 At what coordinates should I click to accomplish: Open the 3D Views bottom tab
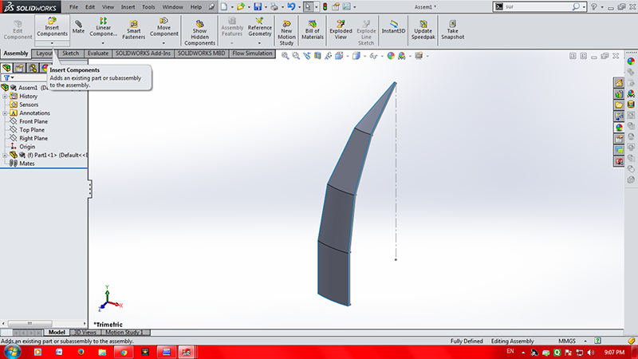(85, 332)
